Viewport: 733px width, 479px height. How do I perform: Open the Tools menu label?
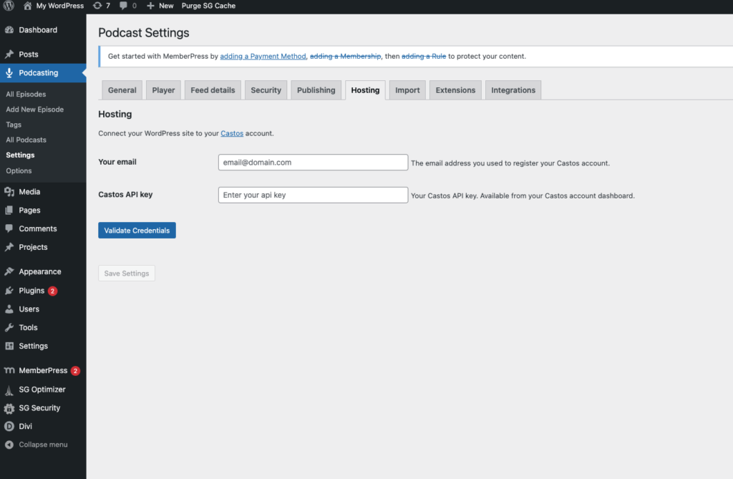pyautogui.click(x=28, y=328)
